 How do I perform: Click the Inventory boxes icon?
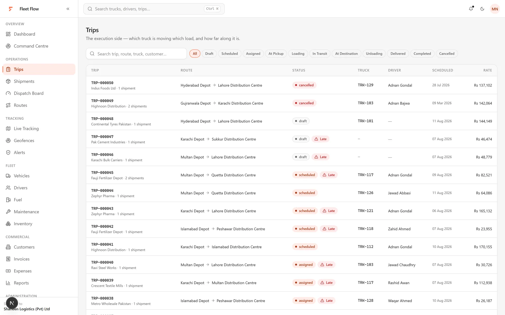8,224
